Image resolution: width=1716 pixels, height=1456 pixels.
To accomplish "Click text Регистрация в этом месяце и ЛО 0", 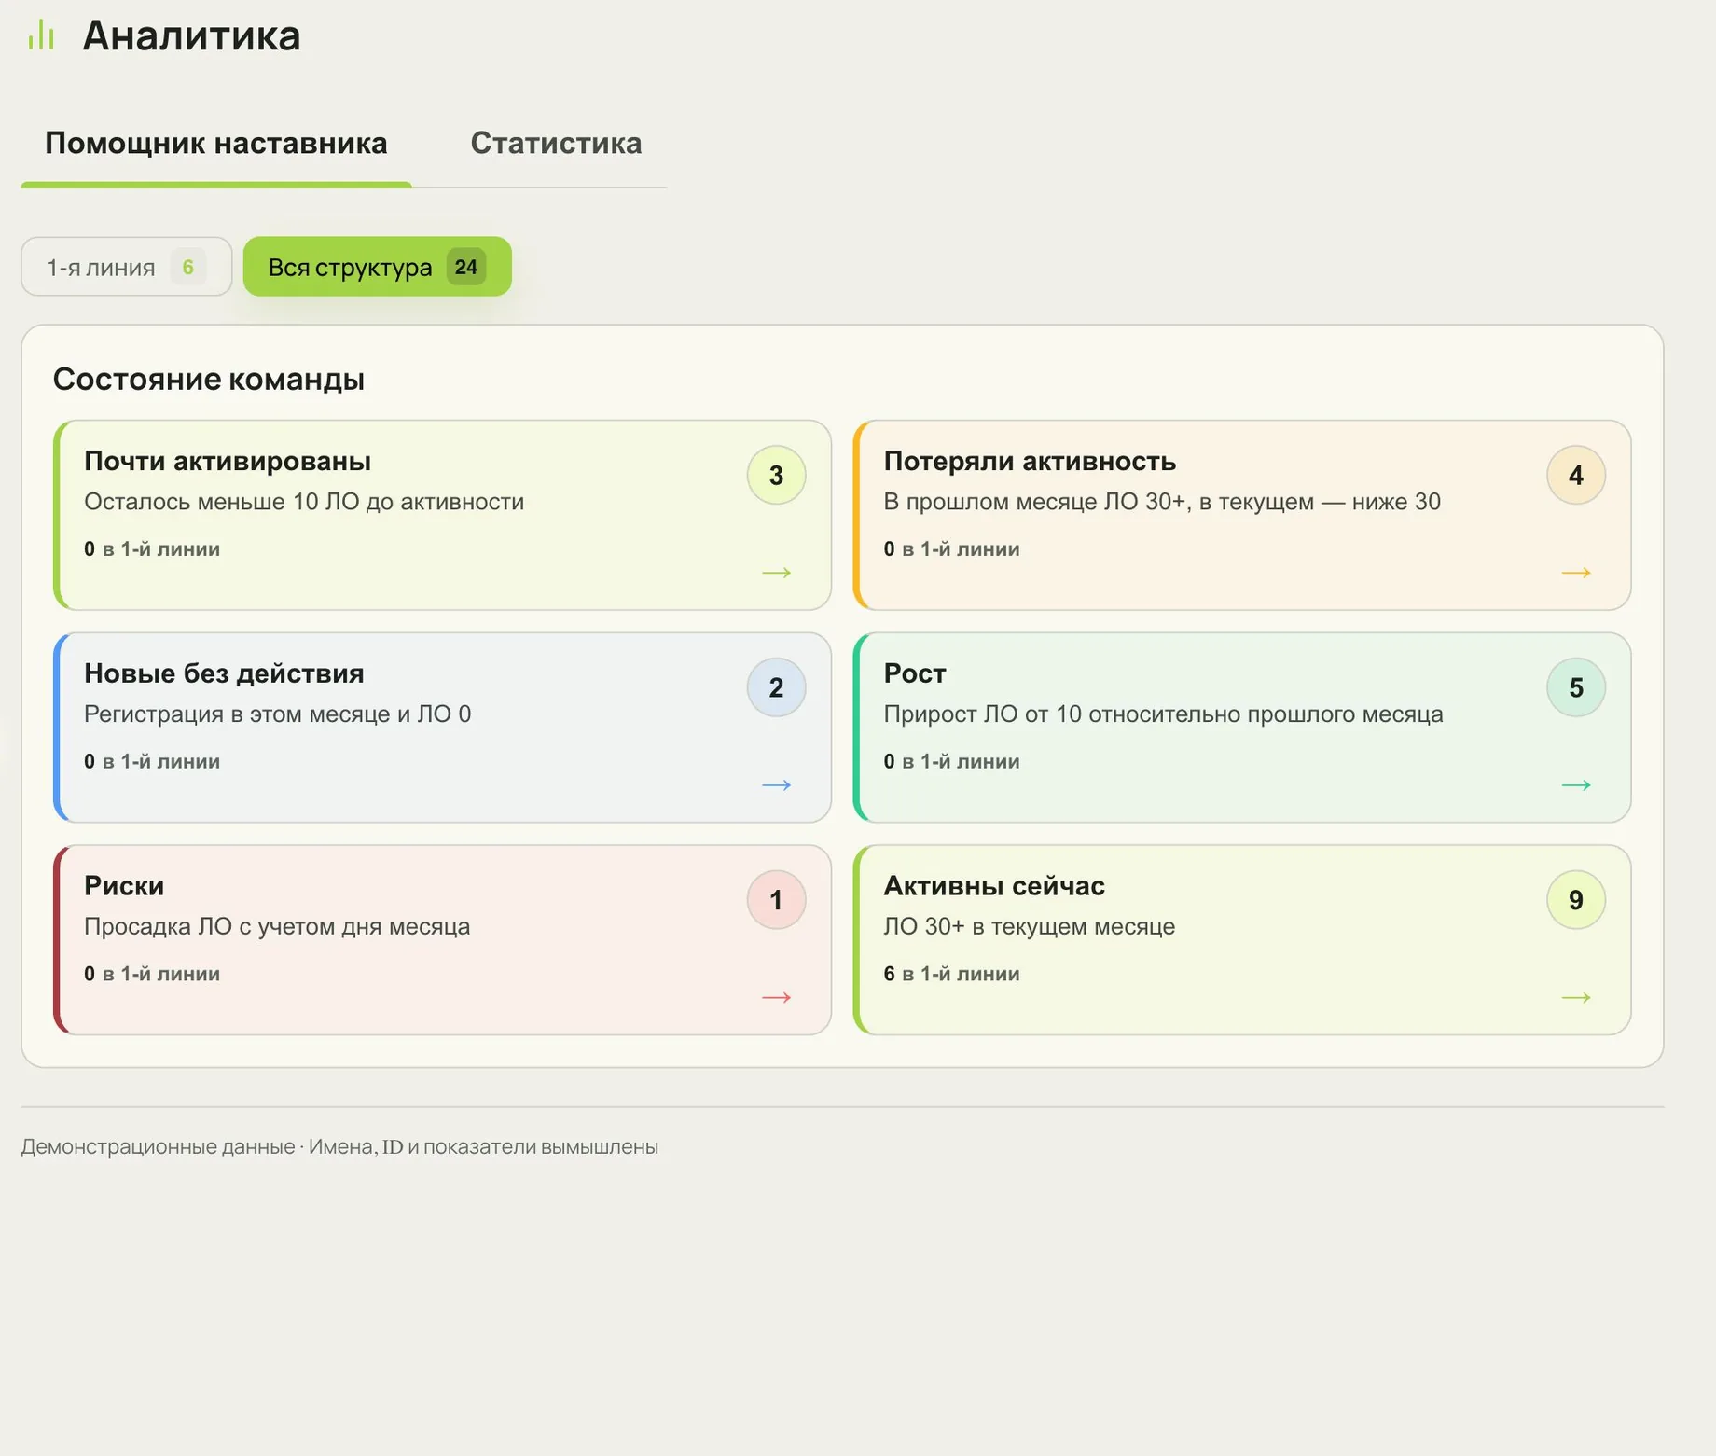I will pyautogui.click(x=278, y=714).
